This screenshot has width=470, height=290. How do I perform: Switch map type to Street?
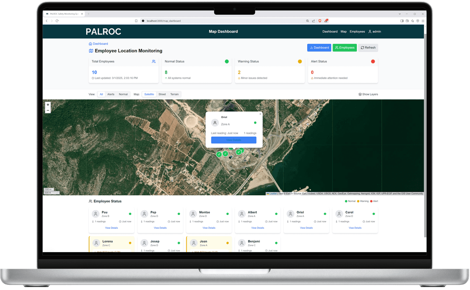pyautogui.click(x=162, y=94)
